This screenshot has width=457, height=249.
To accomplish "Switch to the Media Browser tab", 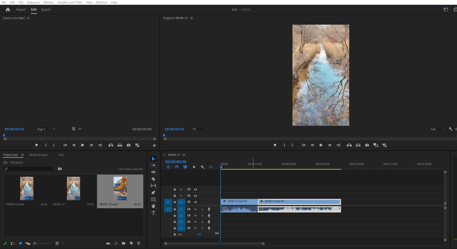I will click(x=38, y=155).
